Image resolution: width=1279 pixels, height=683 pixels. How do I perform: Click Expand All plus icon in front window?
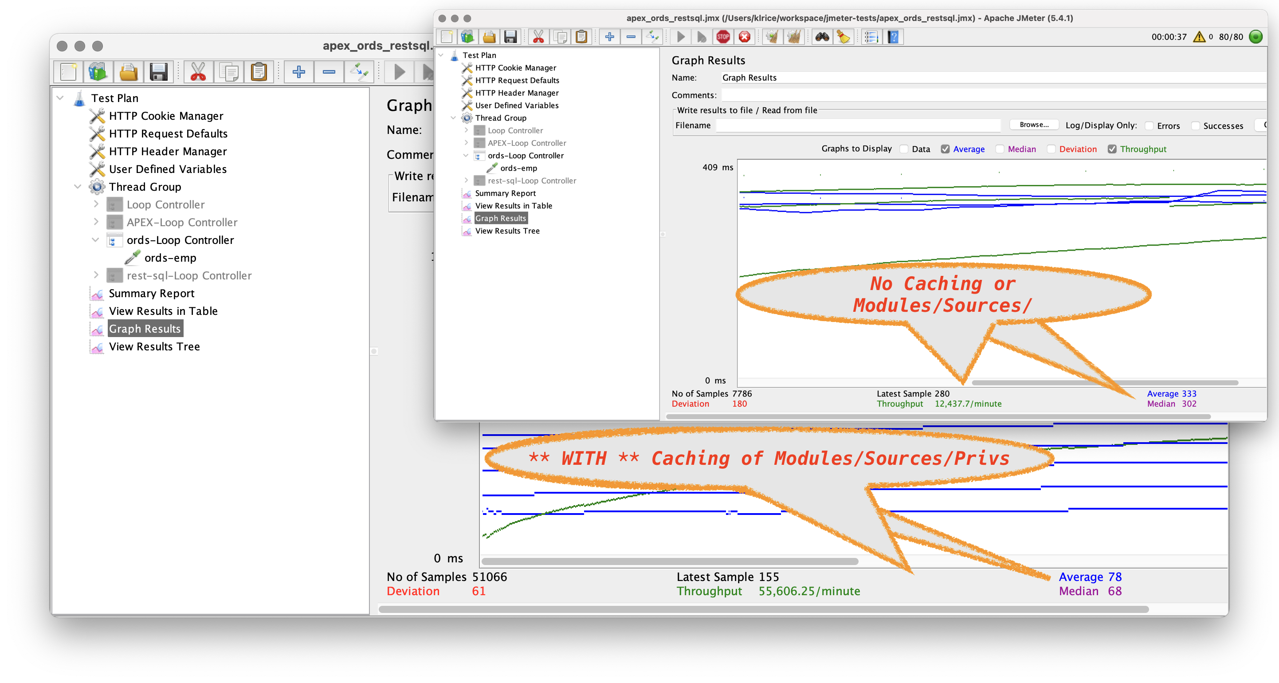coord(610,37)
